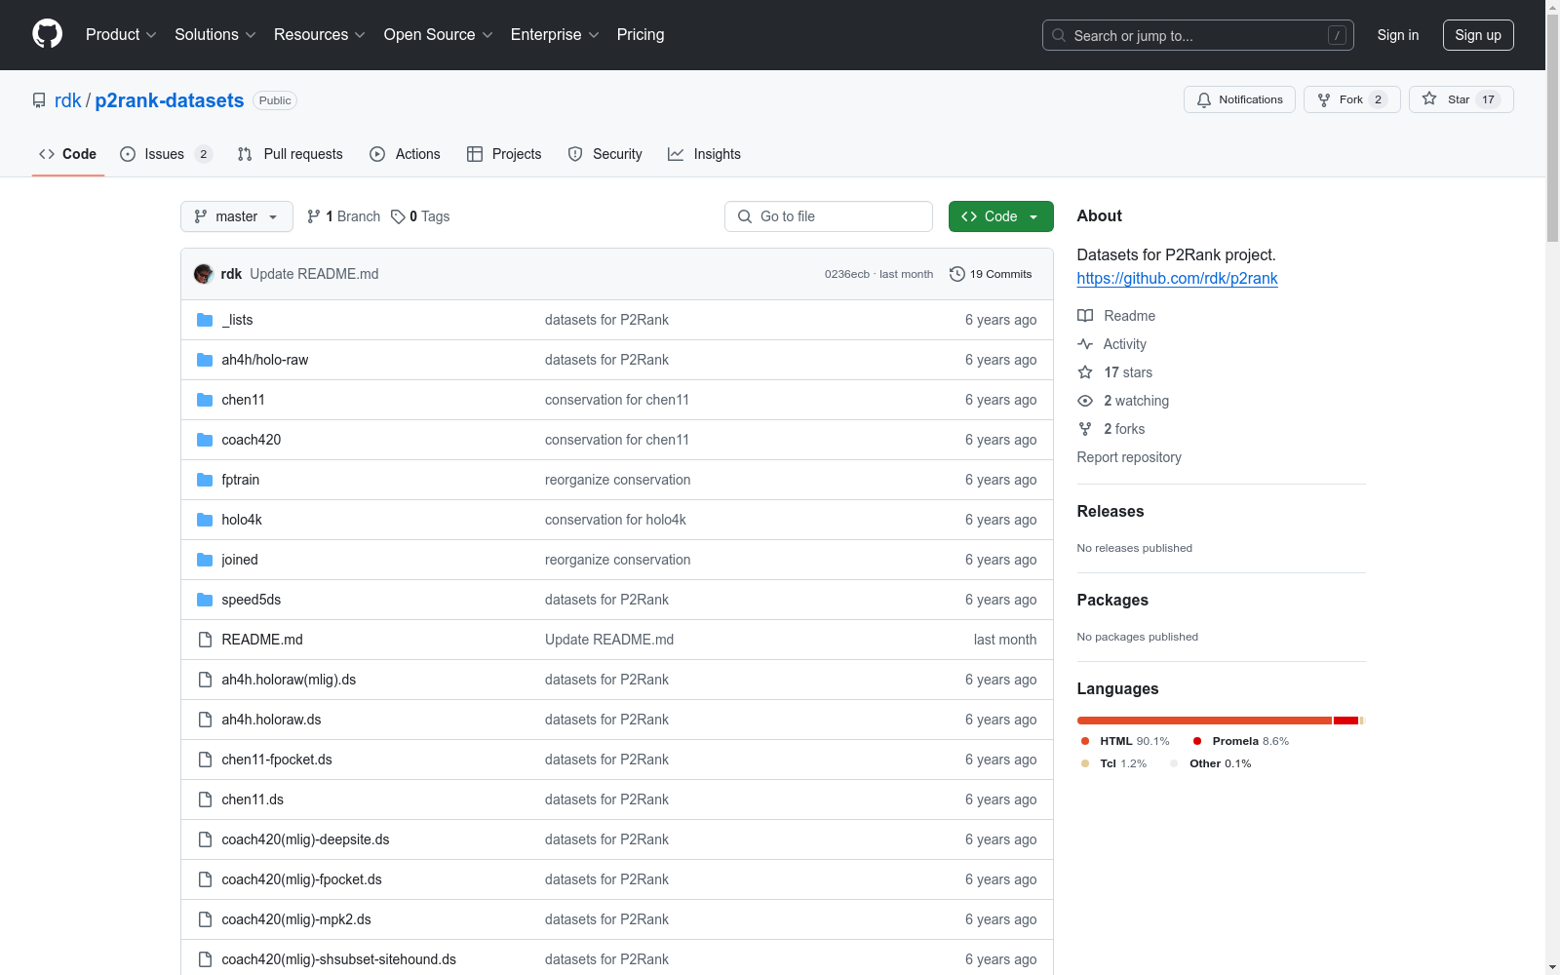1560x975 pixels.
Task: Click the page vertical scrollbar
Action: click(x=1552, y=487)
